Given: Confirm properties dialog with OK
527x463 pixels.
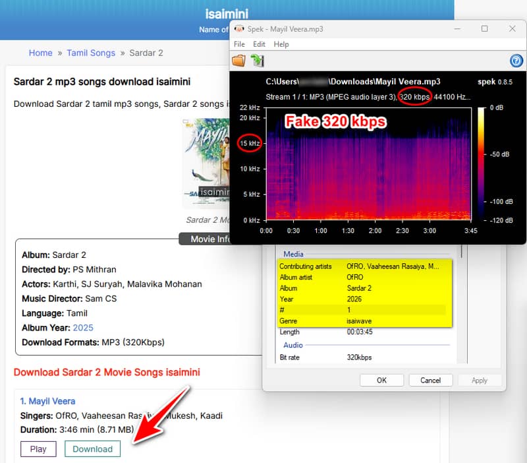Looking at the screenshot, I should tap(381, 380).
